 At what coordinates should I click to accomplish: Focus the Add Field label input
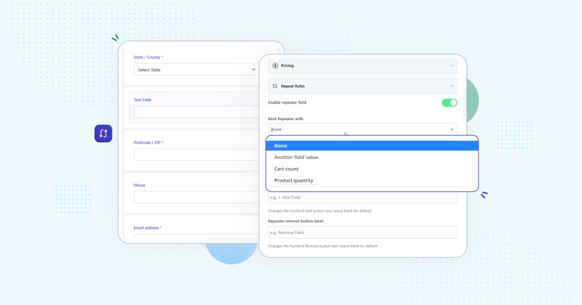click(363, 197)
